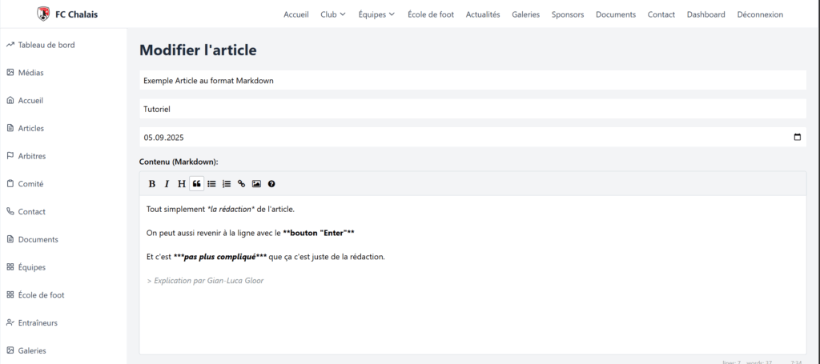Expand the Équipes dropdown menu
The height and width of the screenshot is (364, 820).
[x=376, y=14]
